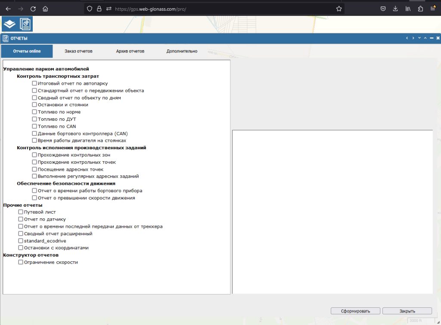The image size is (441, 325).
Task: Click Контроль исполнения производственных заданий heading
Action: (x=81, y=147)
